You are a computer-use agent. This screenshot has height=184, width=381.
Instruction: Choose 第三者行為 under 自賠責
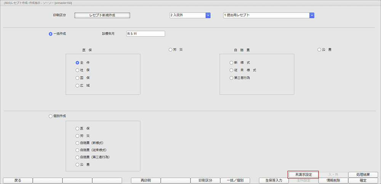pos(231,78)
